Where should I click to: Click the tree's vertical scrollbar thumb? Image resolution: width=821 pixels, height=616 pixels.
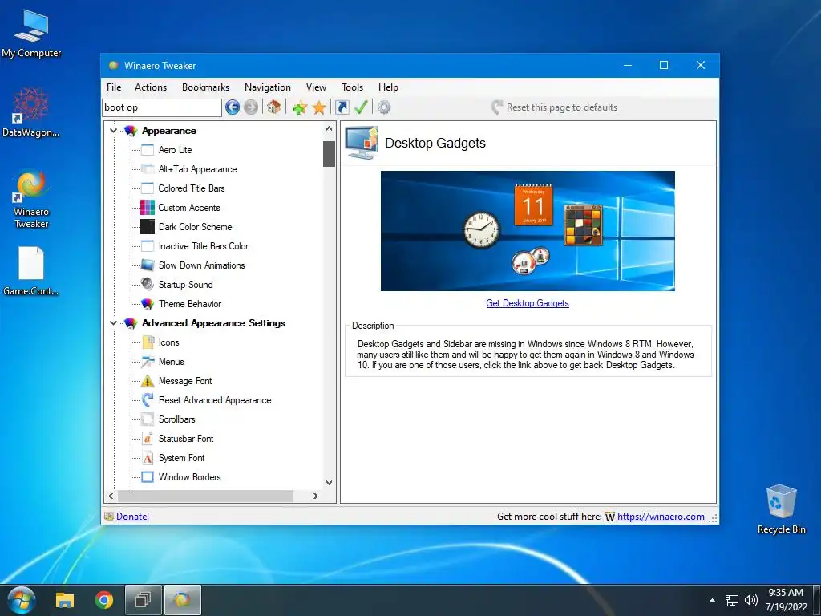[x=329, y=154]
